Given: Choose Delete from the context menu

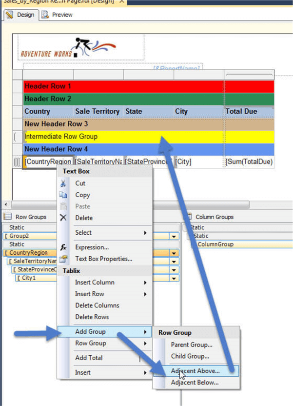Looking at the screenshot, I should (104, 218).
